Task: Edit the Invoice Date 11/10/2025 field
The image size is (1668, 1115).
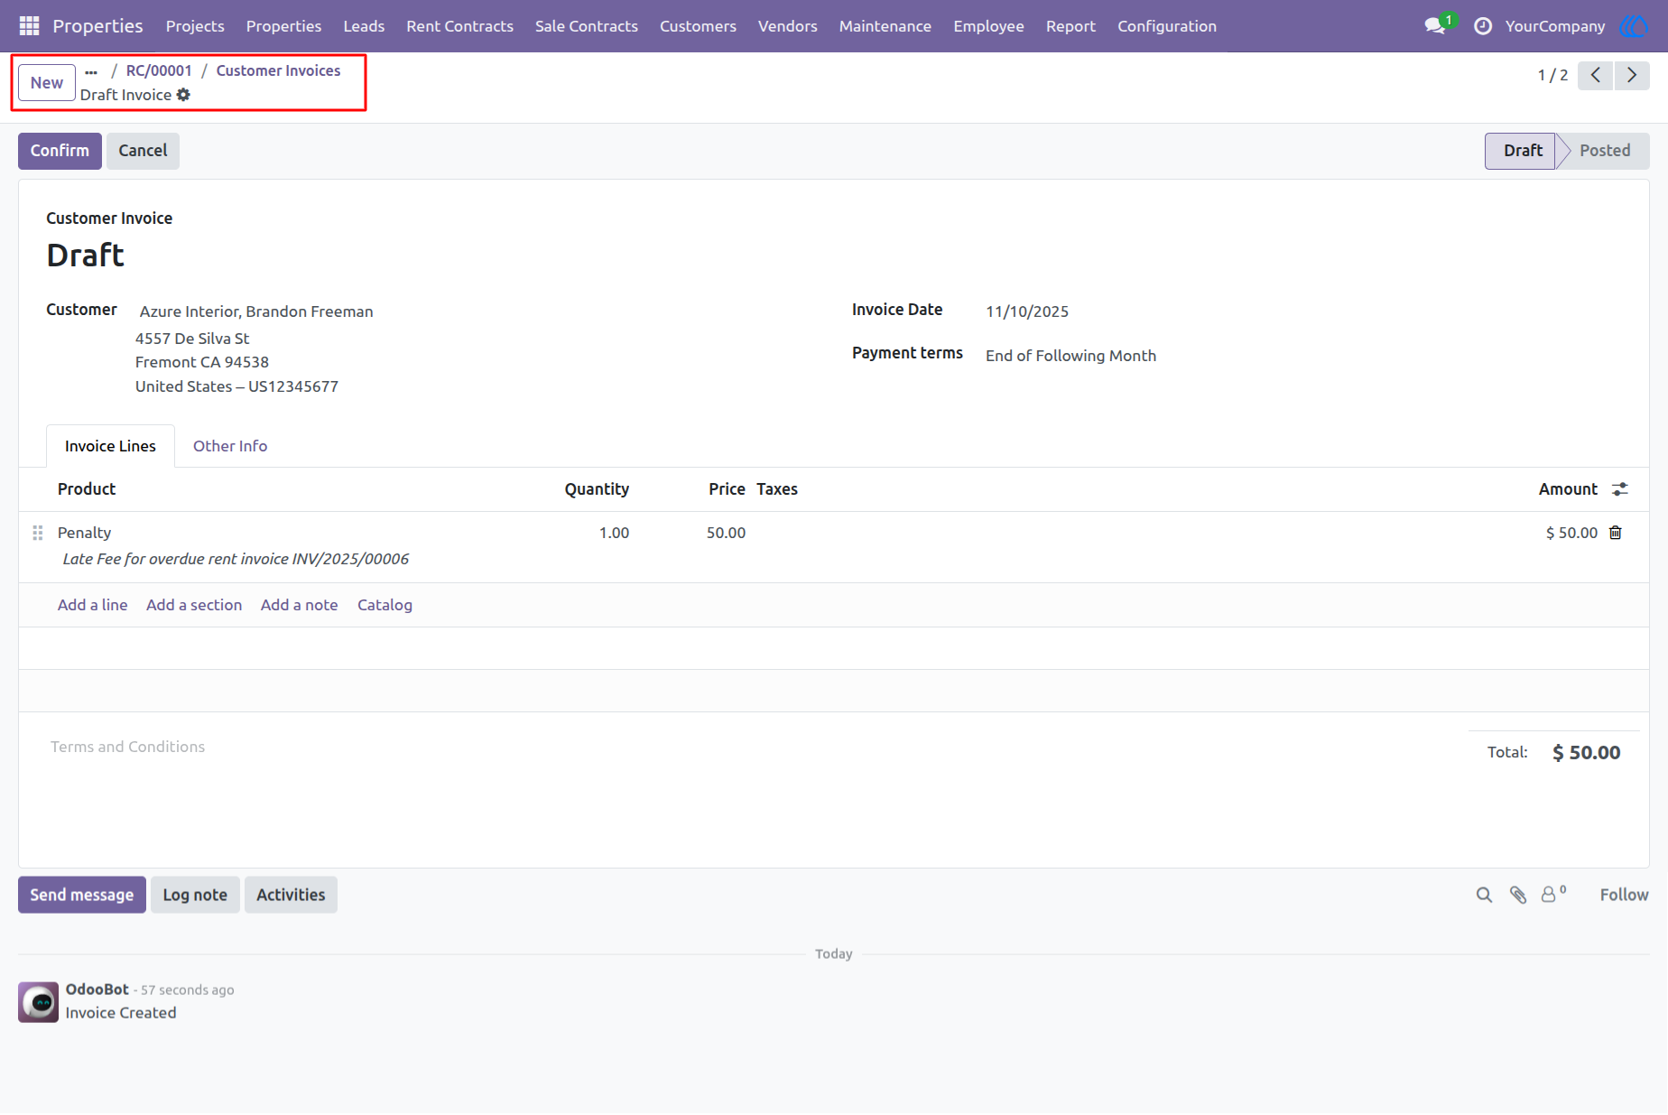Action: [1027, 311]
